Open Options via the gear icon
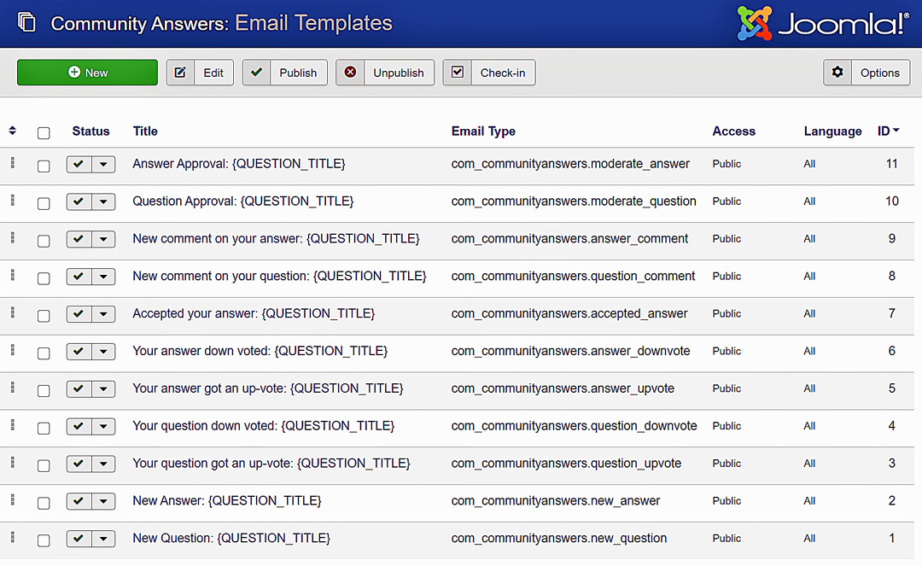Screen dimensions: 922x566 [837, 73]
